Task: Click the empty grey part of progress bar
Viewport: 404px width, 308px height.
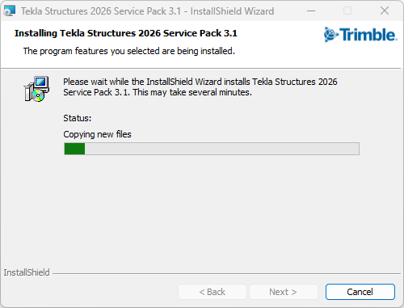Action: [x=222, y=149]
